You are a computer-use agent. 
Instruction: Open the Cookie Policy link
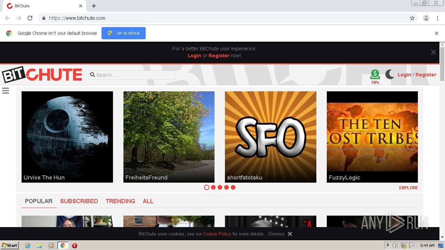217,234
